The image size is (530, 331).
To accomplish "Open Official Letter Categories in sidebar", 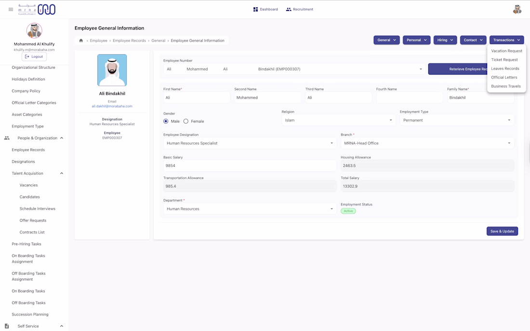I will pos(34,103).
